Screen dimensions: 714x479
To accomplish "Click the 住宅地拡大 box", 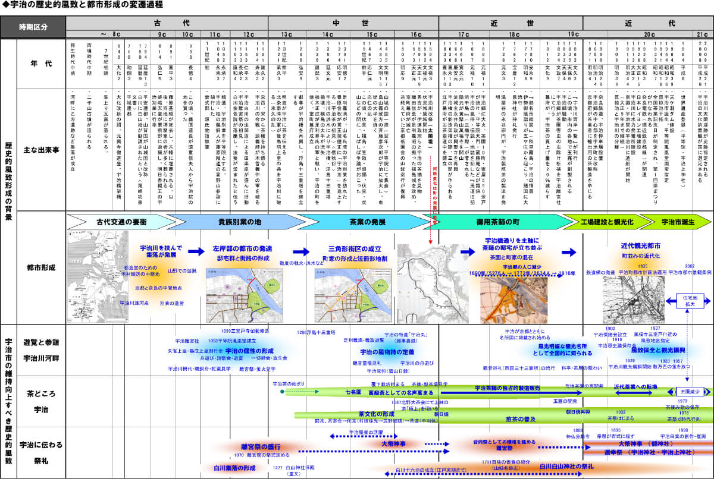I will [x=691, y=300].
